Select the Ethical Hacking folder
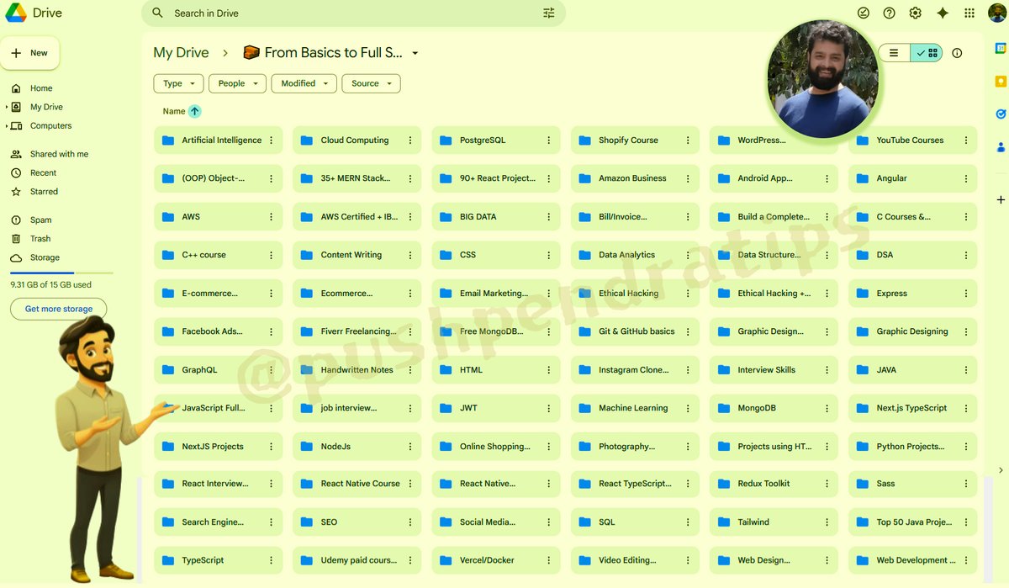Image resolution: width=1009 pixels, height=588 pixels. click(x=635, y=294)
